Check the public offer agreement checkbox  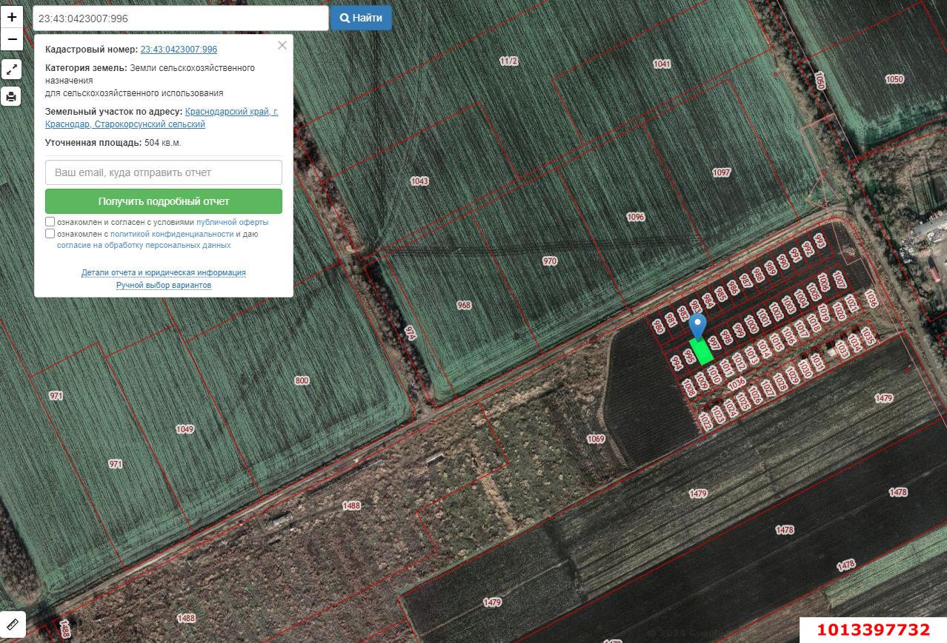tap(50, 222)
